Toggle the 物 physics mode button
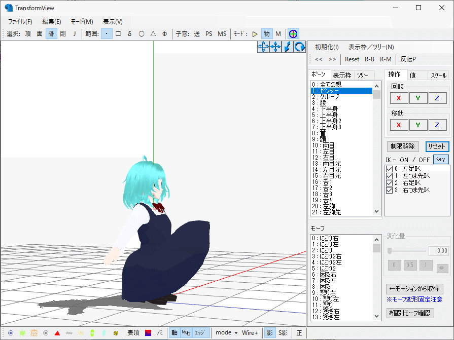This screenshot has height=340, width=454. pos(267,34)
